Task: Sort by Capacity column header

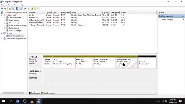Action: pos(106,12)
